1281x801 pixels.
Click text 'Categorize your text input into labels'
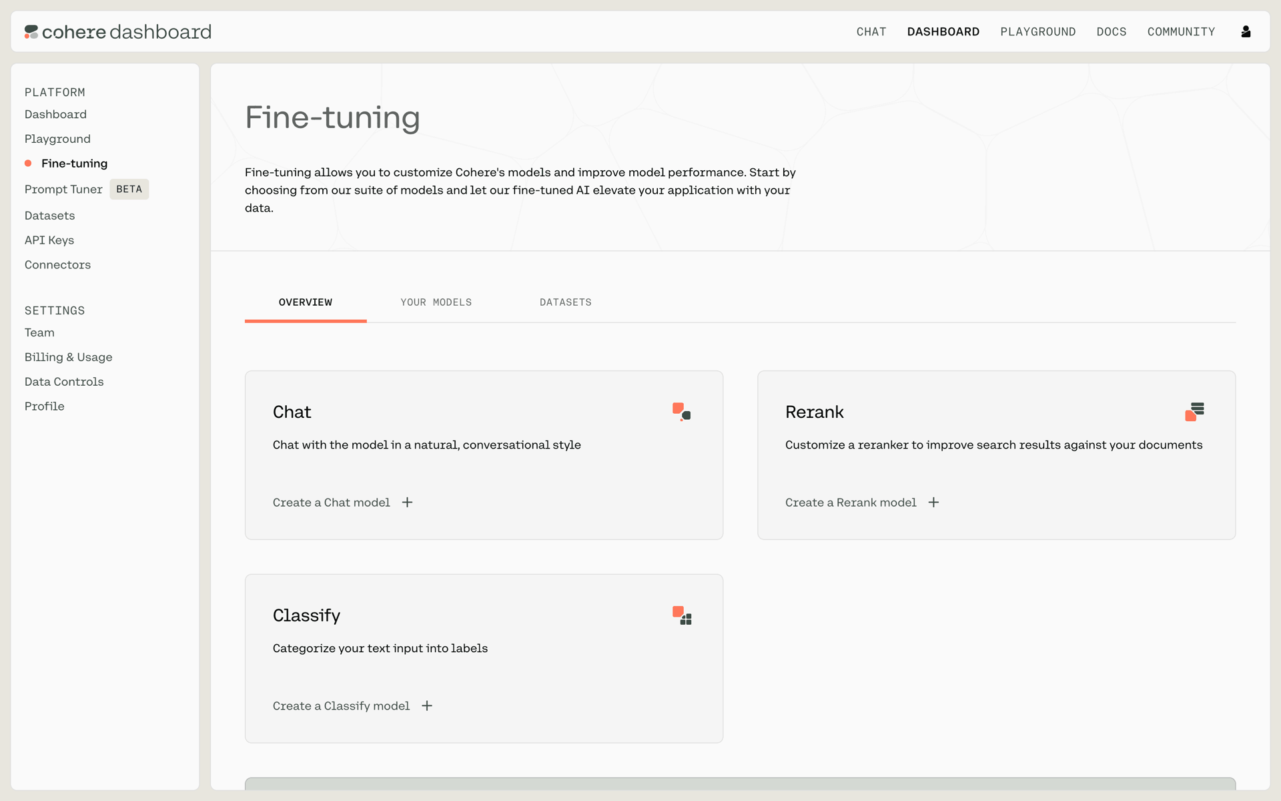click(x=380, y=648)
